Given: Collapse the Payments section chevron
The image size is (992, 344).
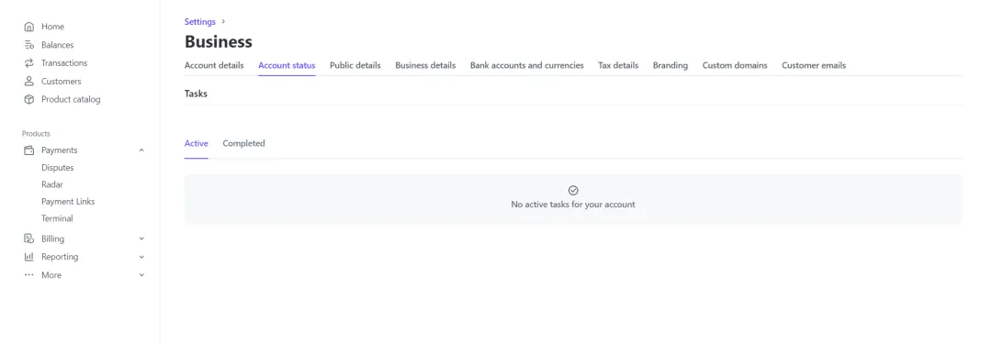Looking at the screenshot, I should (141, 150).
